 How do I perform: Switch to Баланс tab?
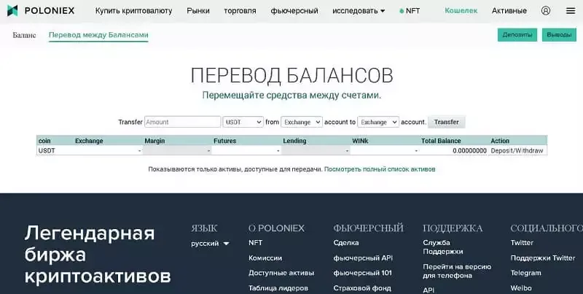click(x=24, y=35)
